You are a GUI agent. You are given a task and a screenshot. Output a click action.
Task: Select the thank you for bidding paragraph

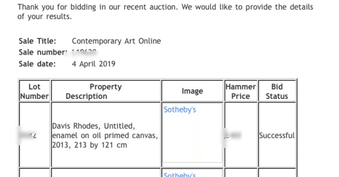tap(166, 12)
